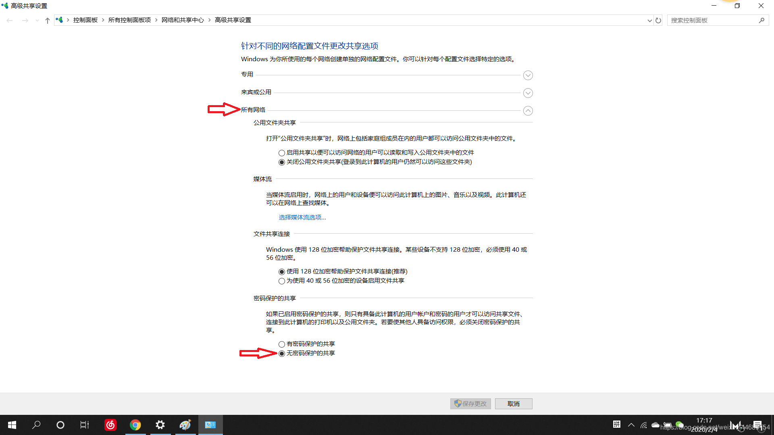Select 启用共享 public folder sharing option

point(282,153)
